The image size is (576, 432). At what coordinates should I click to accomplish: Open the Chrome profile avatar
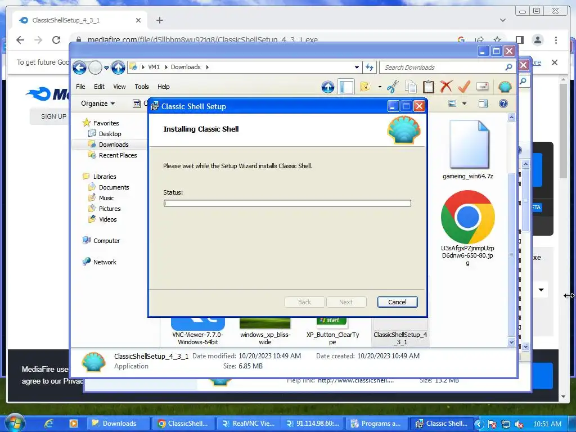(538, 40)
